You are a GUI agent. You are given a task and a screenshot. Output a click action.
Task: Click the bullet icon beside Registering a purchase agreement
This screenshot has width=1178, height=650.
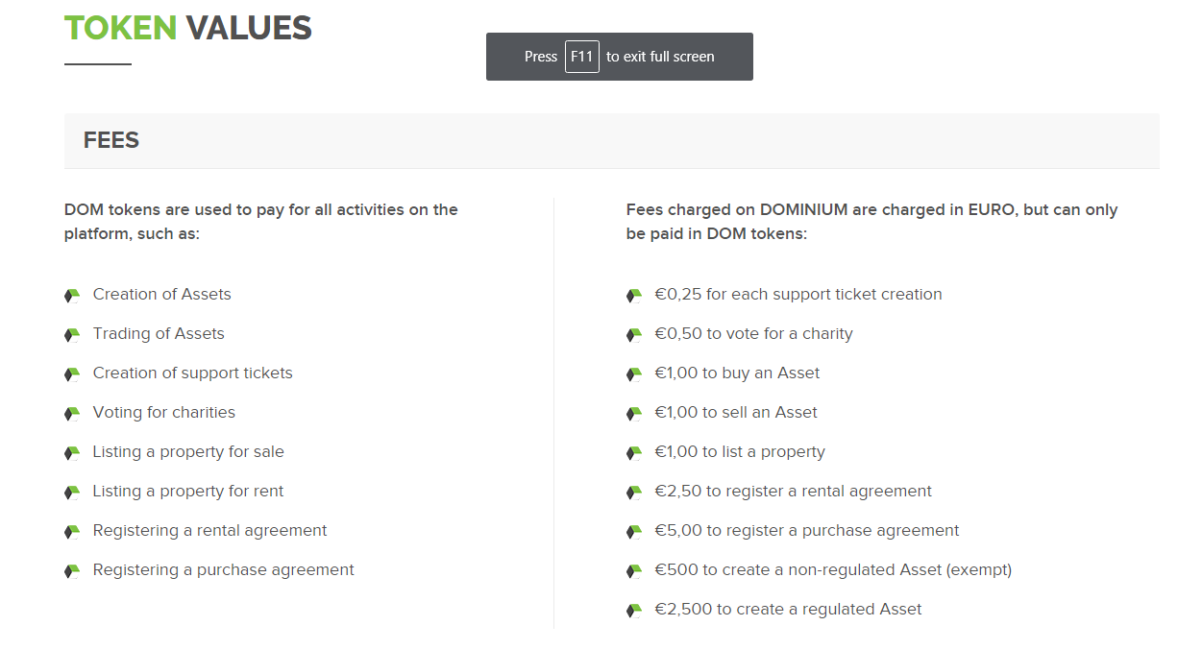[72, 571]
